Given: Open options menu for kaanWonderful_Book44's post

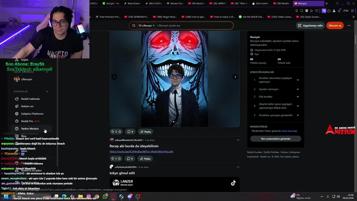Looking at the screenshot, I should (238, 140).
